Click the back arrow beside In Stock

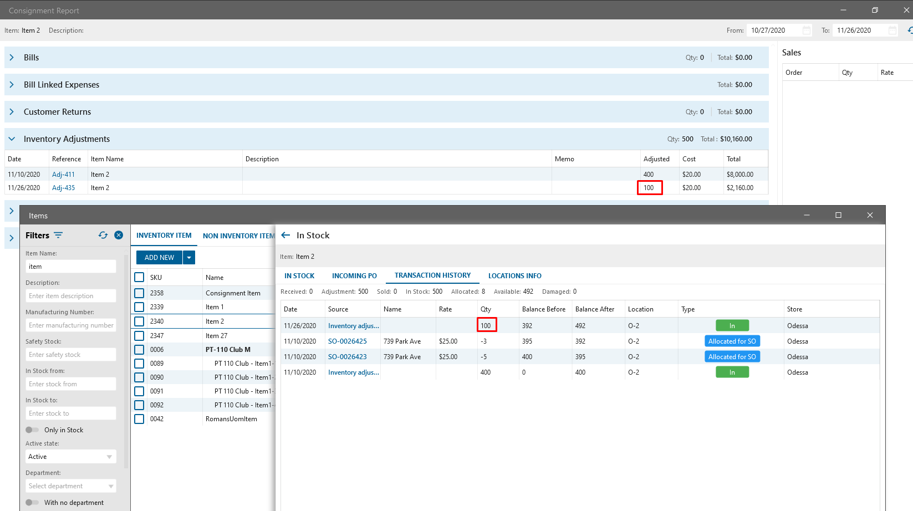tap(285, 236)
